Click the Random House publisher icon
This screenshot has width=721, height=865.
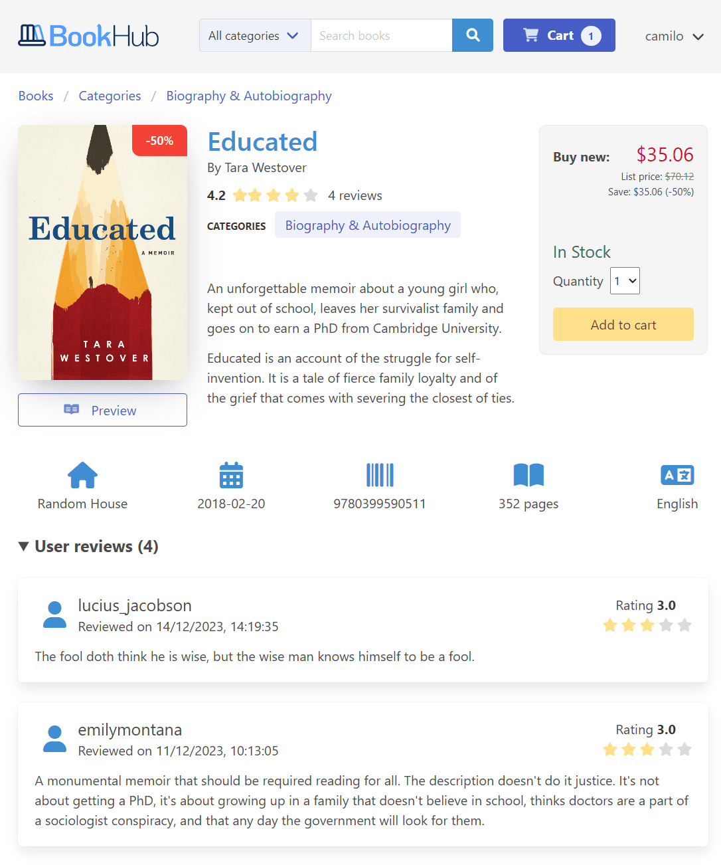(82, 475)
